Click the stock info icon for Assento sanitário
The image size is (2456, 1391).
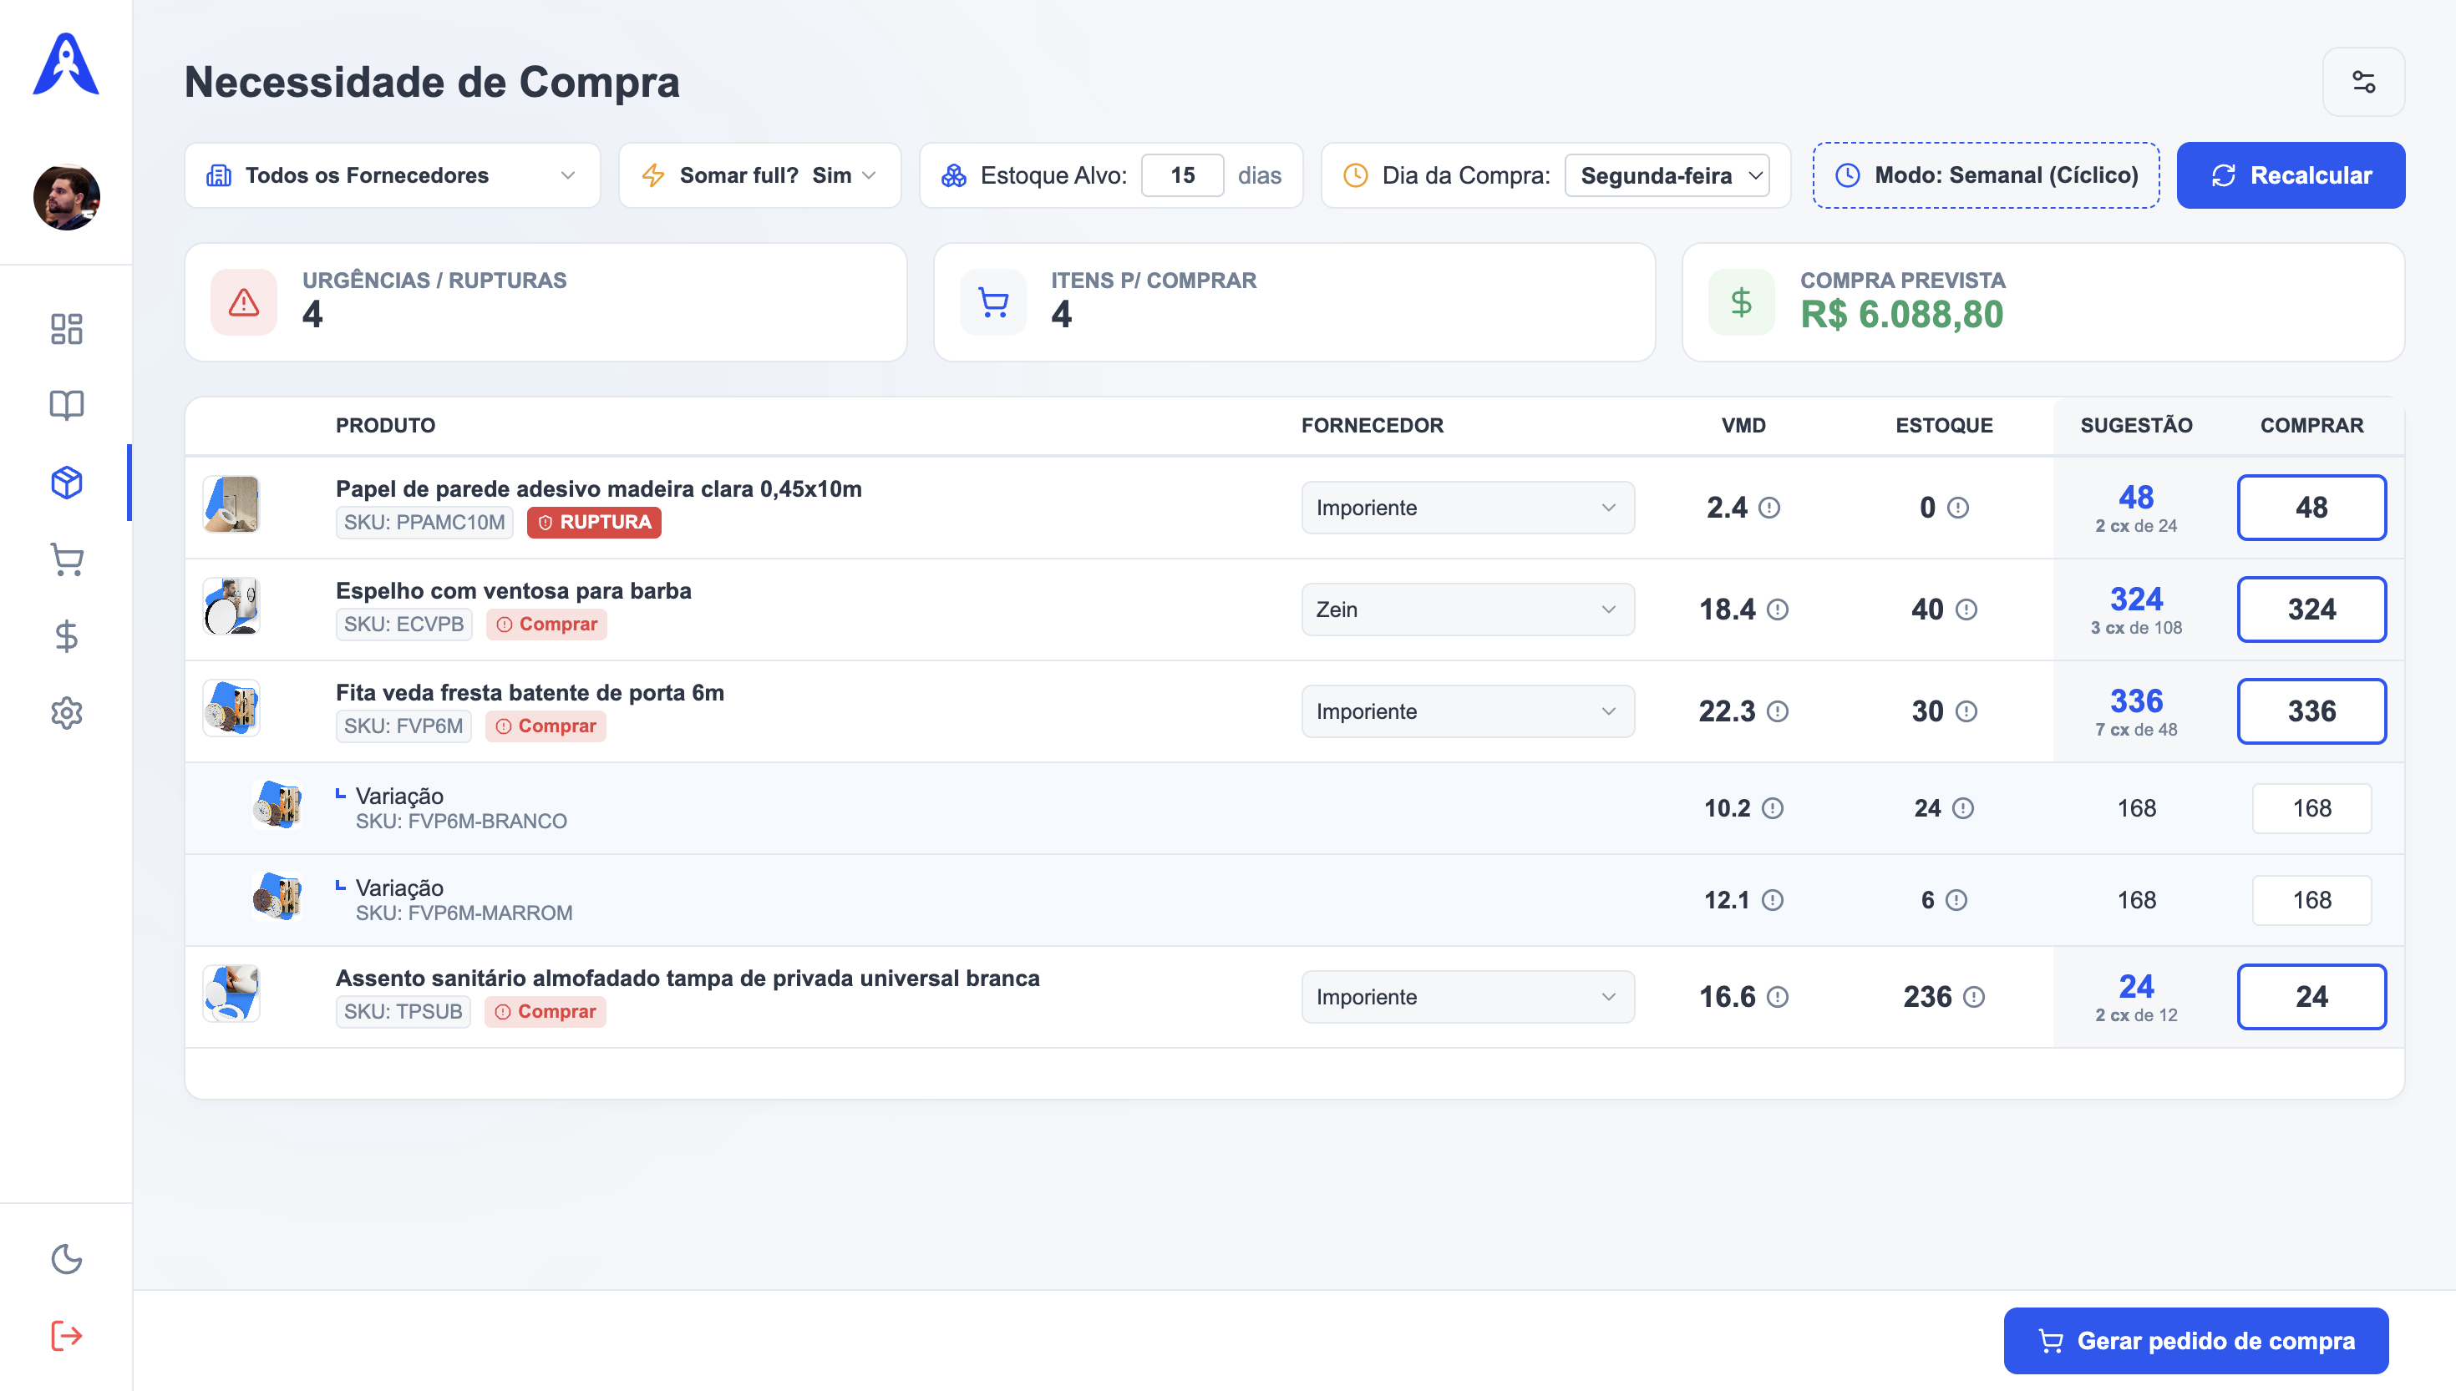tap(1973, 998)
